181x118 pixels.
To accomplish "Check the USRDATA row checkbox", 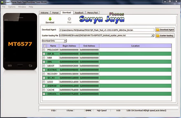I will [44, 94].
